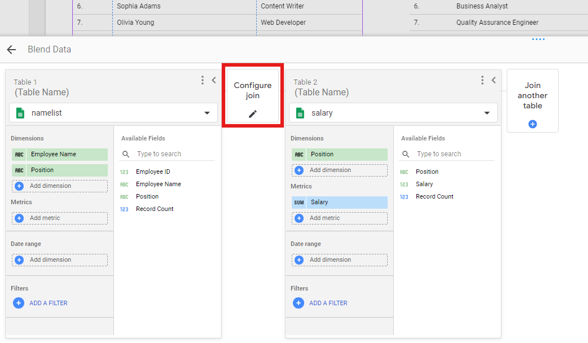588x343 pixels.
Task: Click the plus icon next to ADD A FILTER in Table 1
Action: tap(19, 303)
